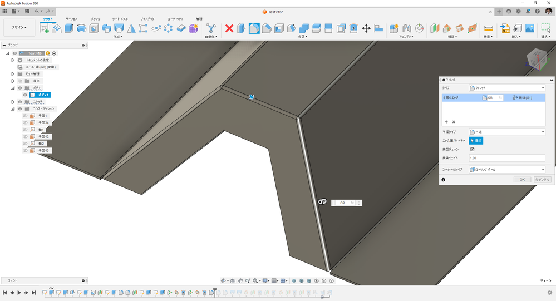Screen dimensions: 556x301
Task: Expand the スケッチ folder in browser
Action: tap(13, 102)
